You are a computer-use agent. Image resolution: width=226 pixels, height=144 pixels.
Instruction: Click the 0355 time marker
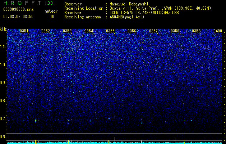[110, 31]
